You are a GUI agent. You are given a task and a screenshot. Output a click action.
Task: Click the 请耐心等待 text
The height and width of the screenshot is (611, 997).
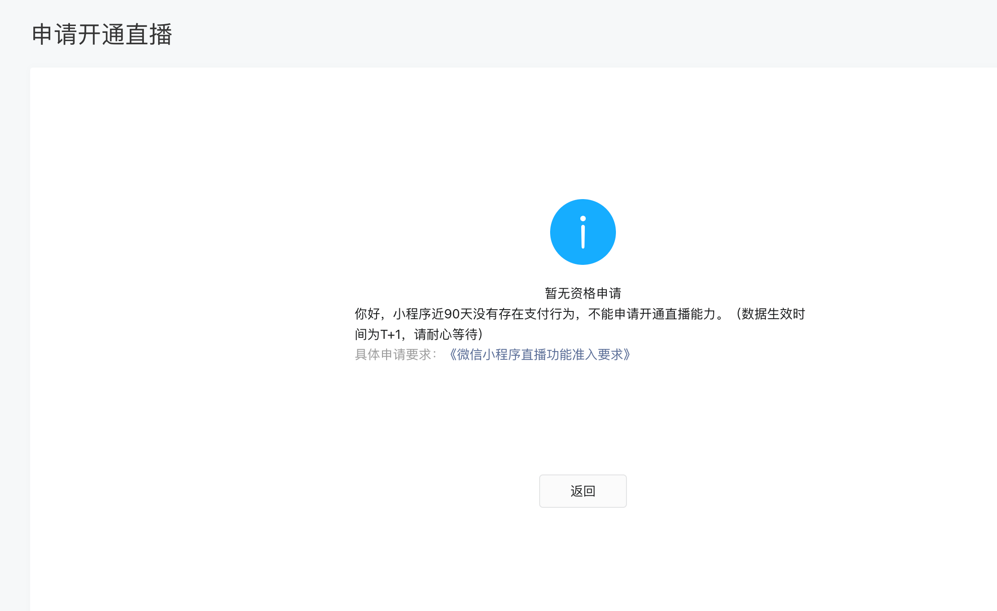point(445,335)
